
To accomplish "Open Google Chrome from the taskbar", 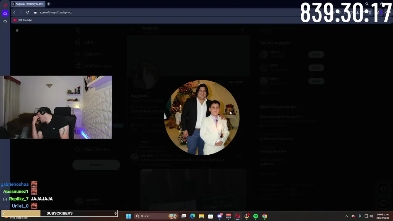I will click(x=264, y=216).
